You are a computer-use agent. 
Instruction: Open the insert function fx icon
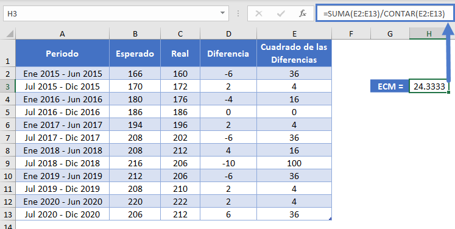point(303,13)
